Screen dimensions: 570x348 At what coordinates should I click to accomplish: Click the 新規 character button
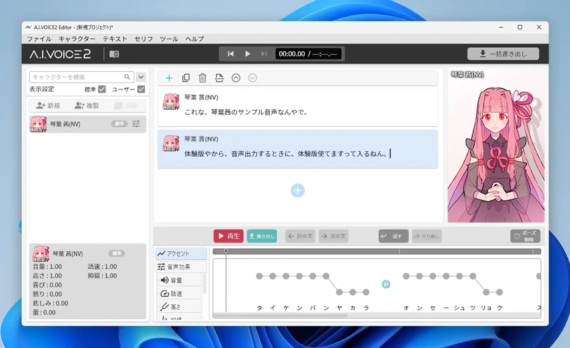(x=48, y=105)
